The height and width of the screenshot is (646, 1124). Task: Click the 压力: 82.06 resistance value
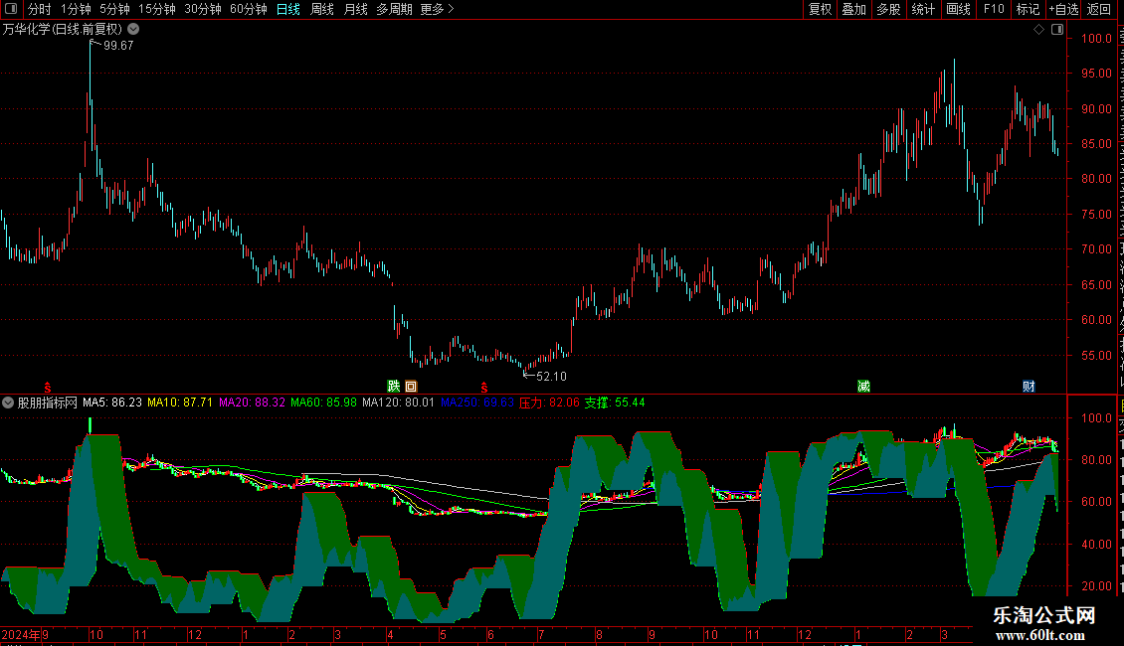(x=548, y=403)
